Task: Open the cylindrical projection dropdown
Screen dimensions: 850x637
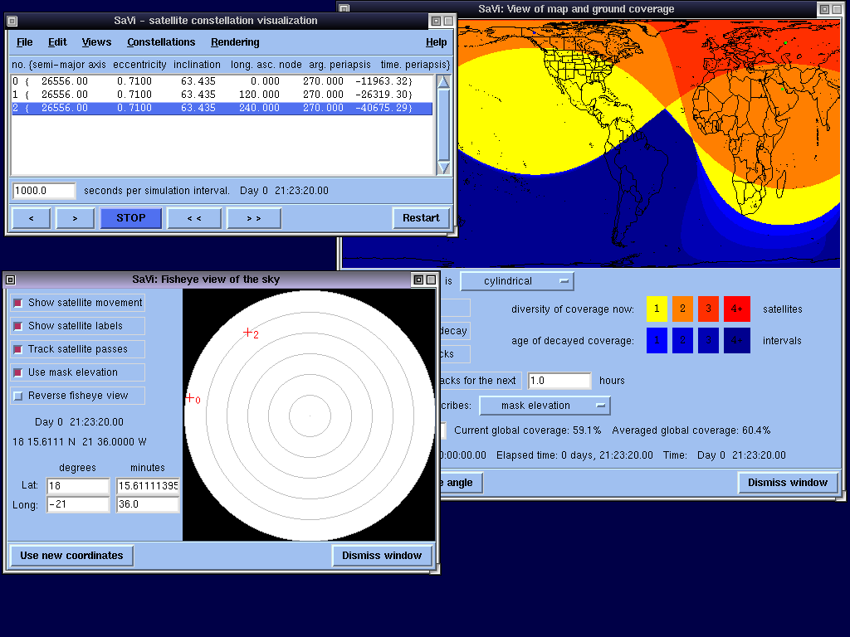Action: (517, 281)
